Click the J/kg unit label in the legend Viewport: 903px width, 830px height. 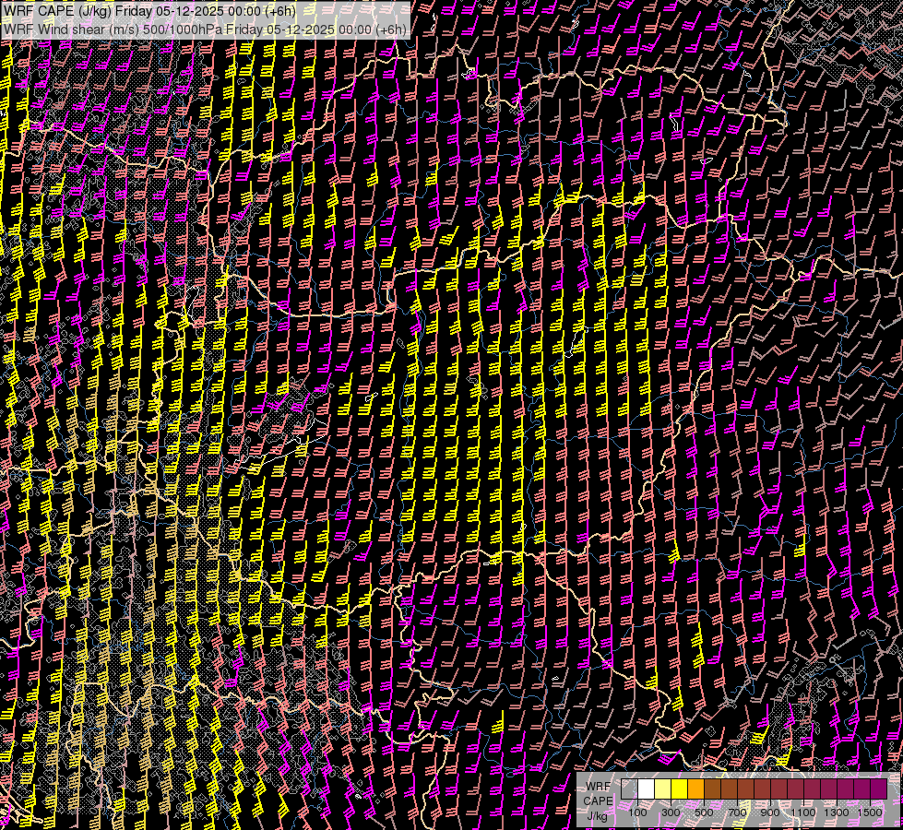pyautogui.click(x=598, y=815)
